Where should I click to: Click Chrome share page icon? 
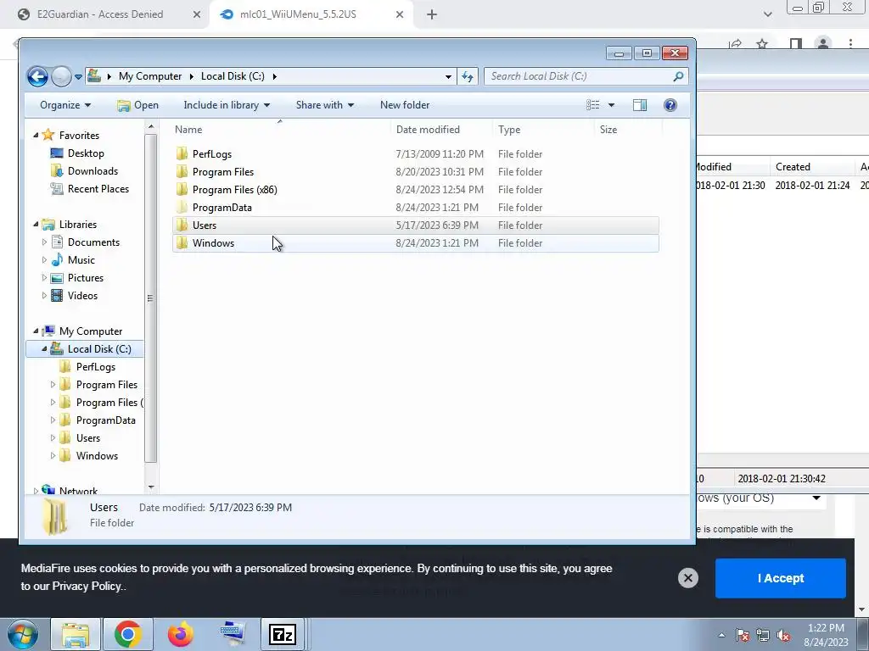[x=736, y=43]
